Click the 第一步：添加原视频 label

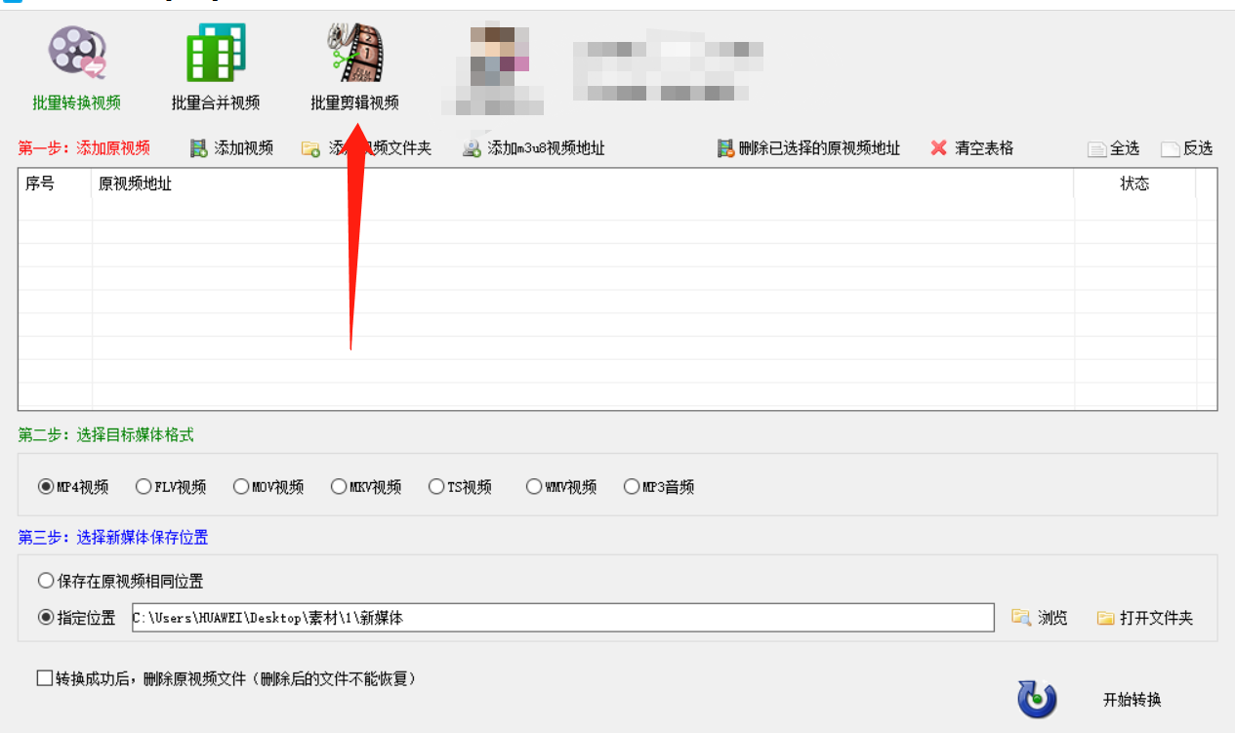[84, 148]
